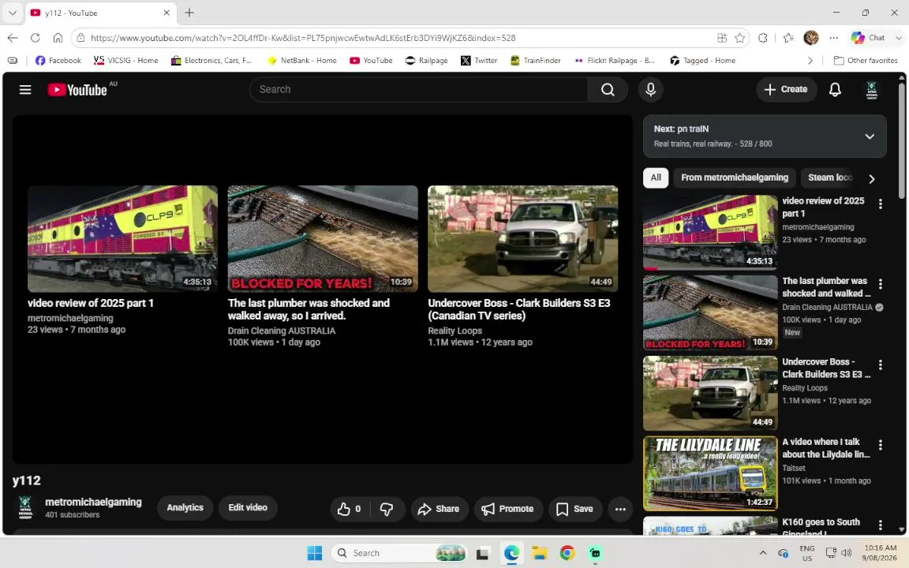This screenshot has height=568, width=909.
Task: Show more filter chips with right arrow
Action: (x=871, y=179)
